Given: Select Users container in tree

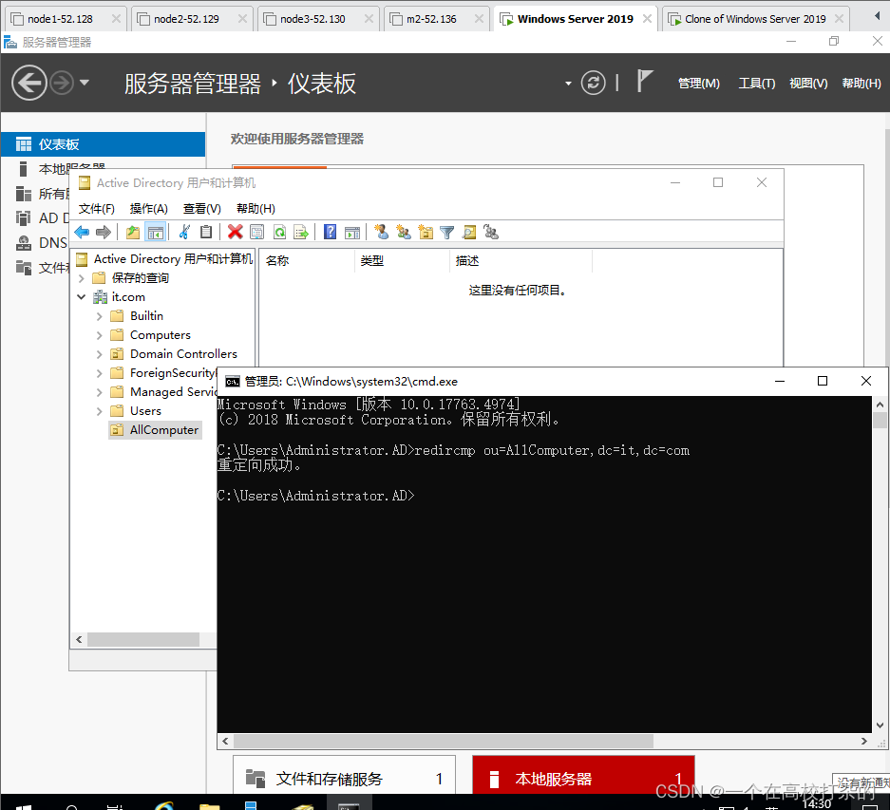Looking at the screenshot, I should point(145,411).
